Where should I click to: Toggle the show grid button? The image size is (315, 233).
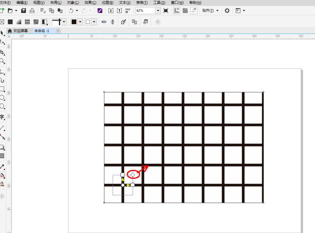coord(185,11)
